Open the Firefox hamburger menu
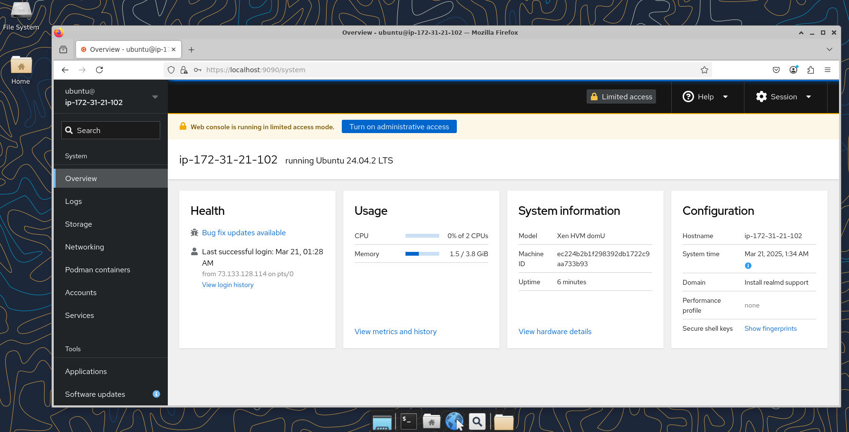Viewport: 849px width, 432px height. [x=828, y=70]
